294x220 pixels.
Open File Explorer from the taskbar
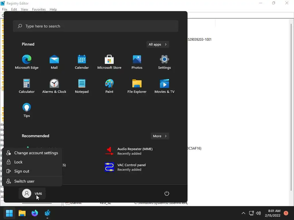22,213
